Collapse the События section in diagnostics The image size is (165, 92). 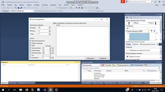tap(126, 26)
